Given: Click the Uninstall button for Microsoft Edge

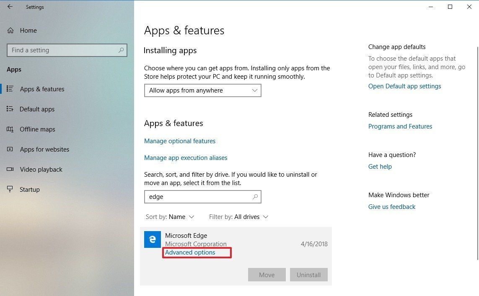Looking at the screenshot, I should [x=309, y=275].
